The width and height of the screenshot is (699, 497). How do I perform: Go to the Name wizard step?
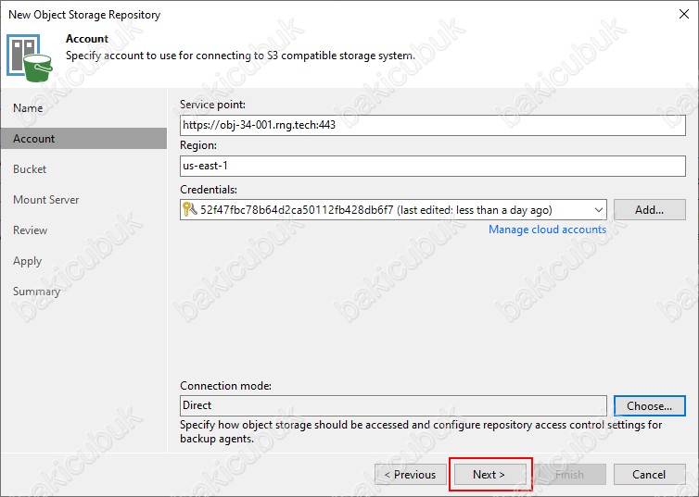pyautogui.click(x=28, y=108)
